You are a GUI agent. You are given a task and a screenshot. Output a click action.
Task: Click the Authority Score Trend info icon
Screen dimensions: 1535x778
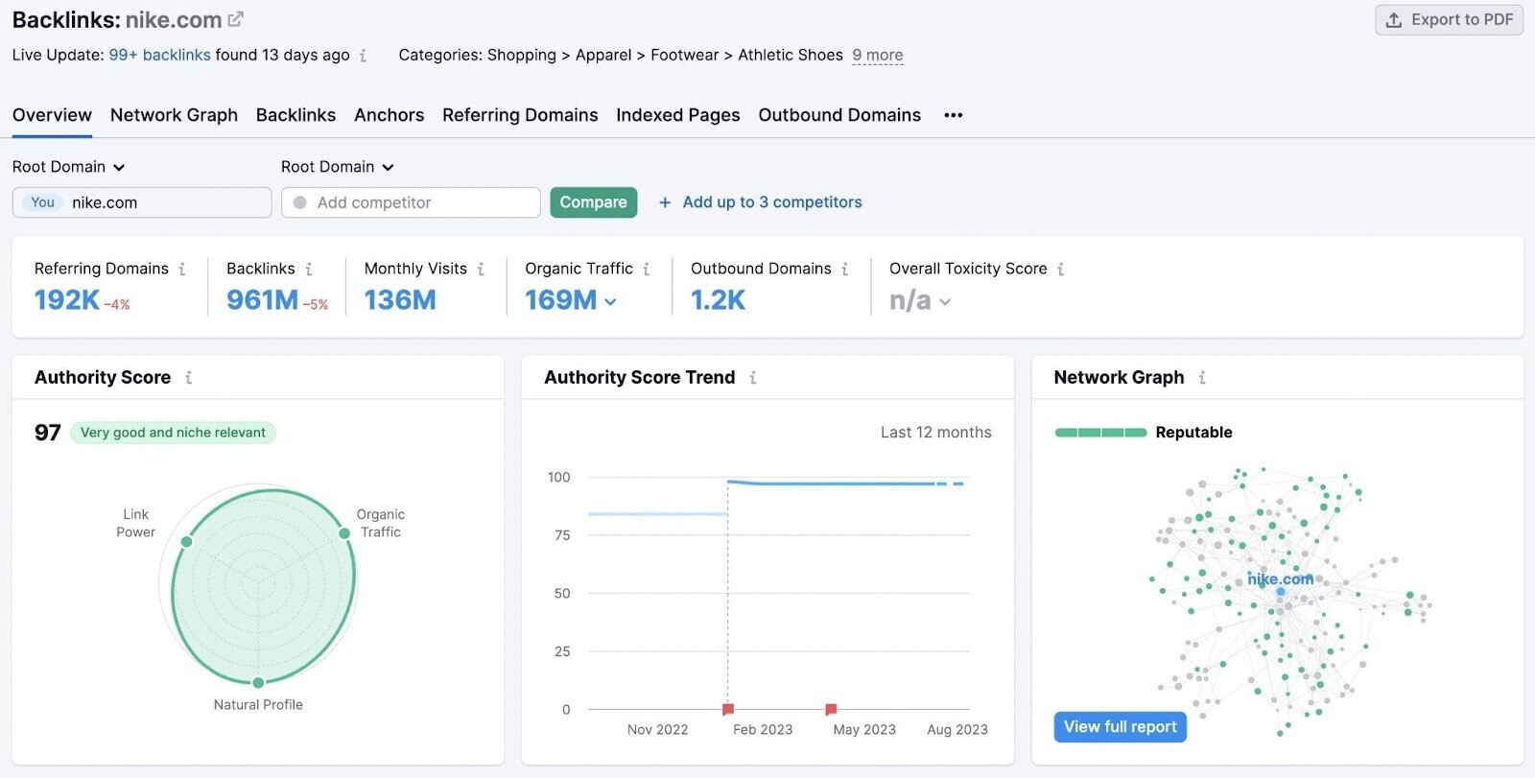point(752,378)
